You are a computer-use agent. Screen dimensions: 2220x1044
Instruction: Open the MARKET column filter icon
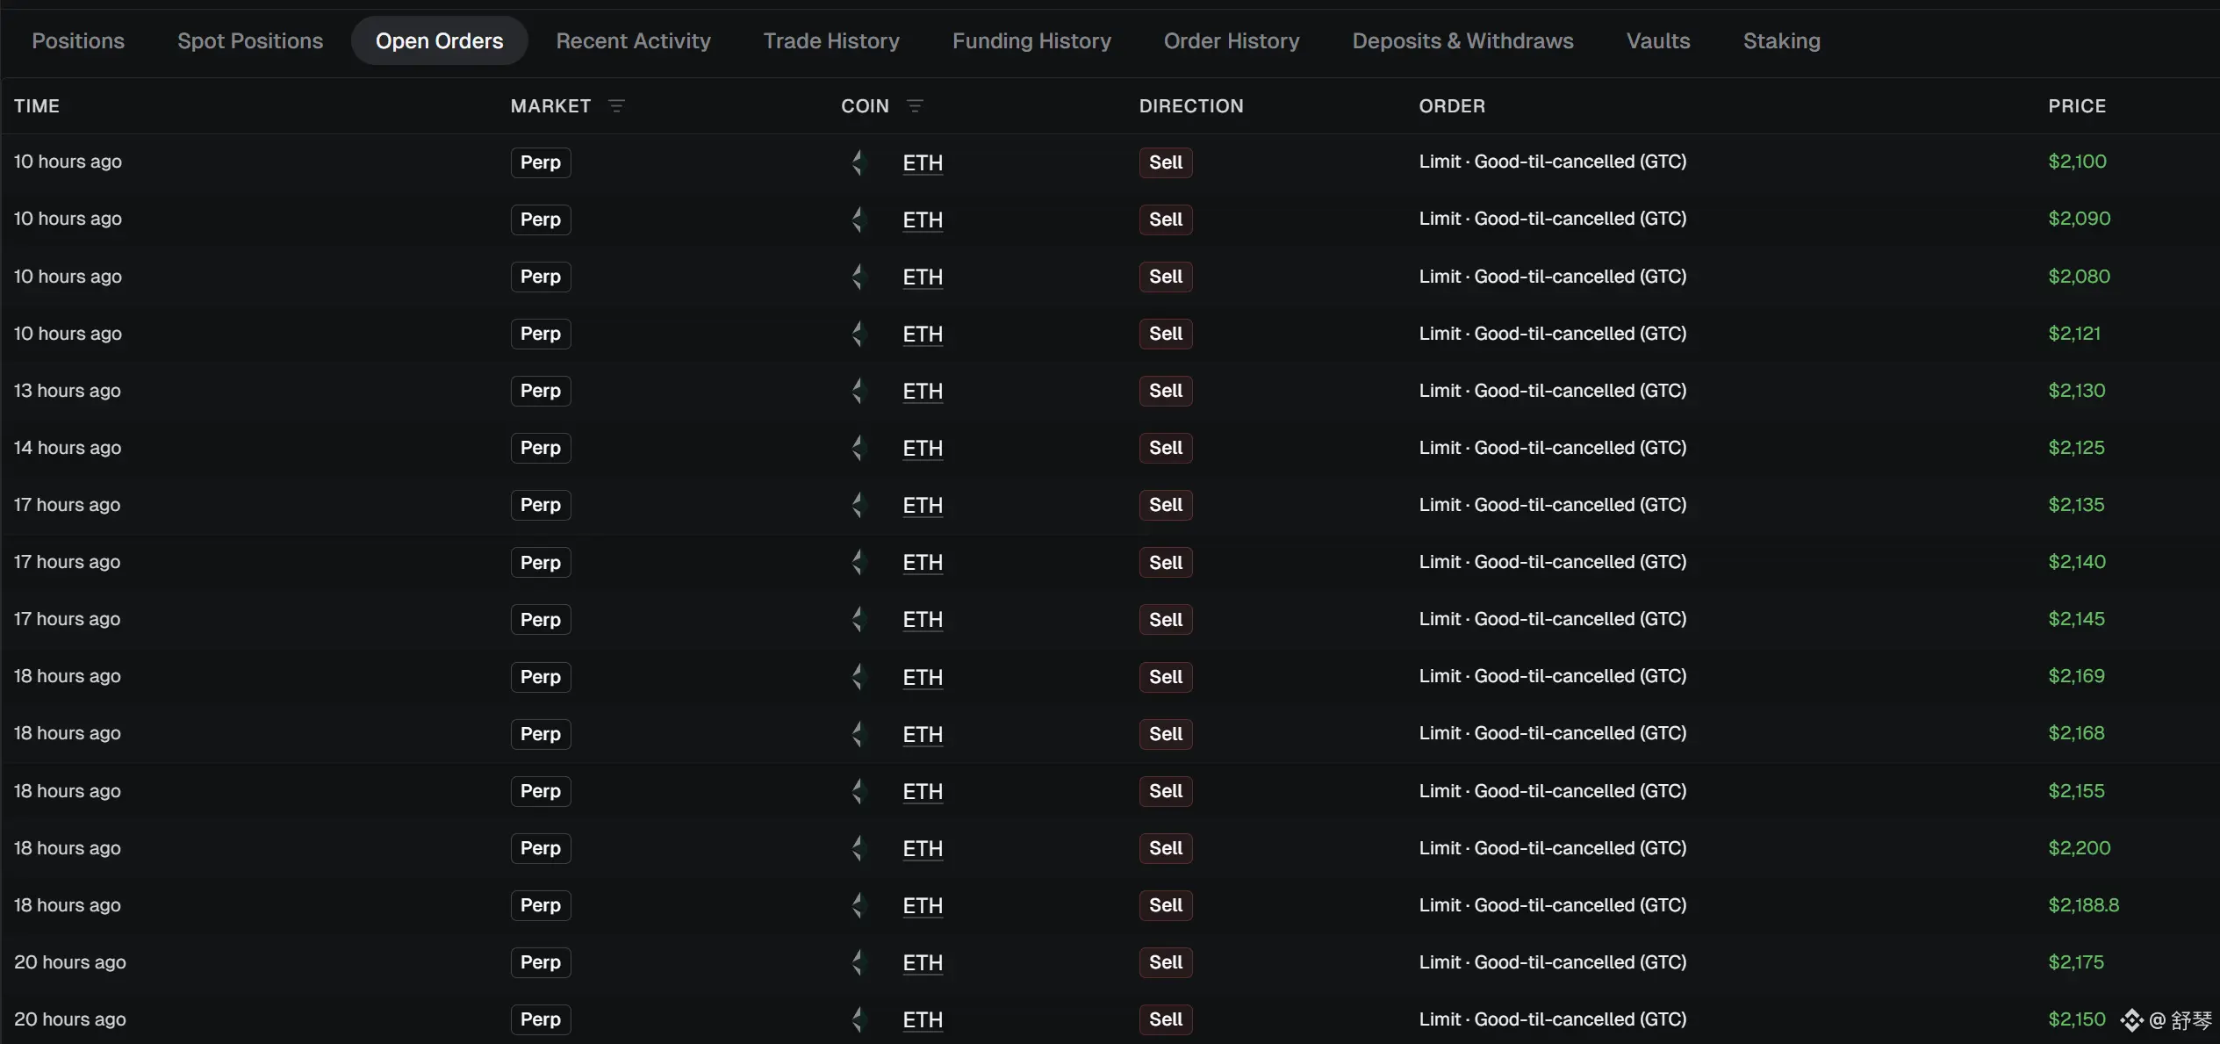[x=616, y=106]
